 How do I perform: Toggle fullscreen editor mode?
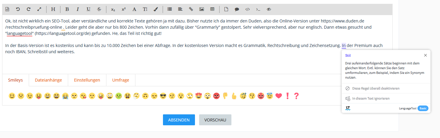coord(39,9)
